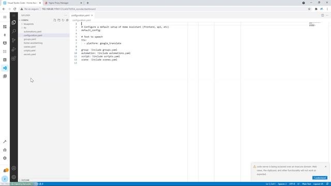
Task: Close the configuration.yaml editor tab
Action: click(x=92, y=16)
